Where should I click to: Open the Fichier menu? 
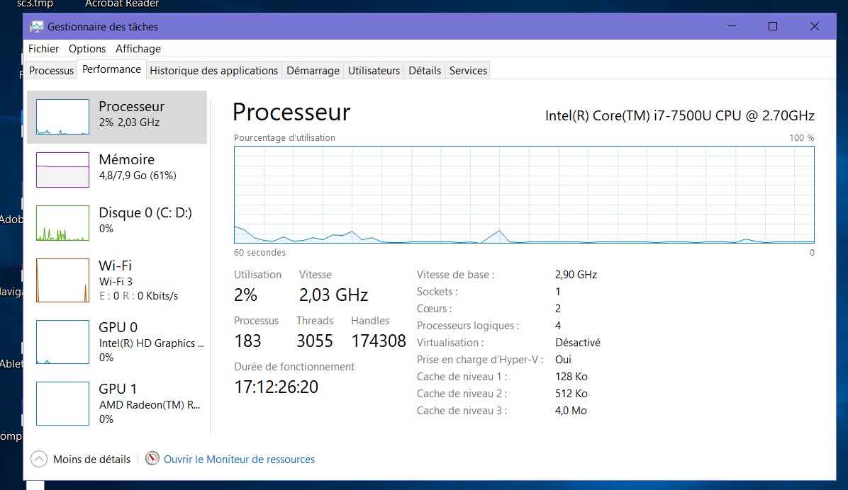click(43, 49)
